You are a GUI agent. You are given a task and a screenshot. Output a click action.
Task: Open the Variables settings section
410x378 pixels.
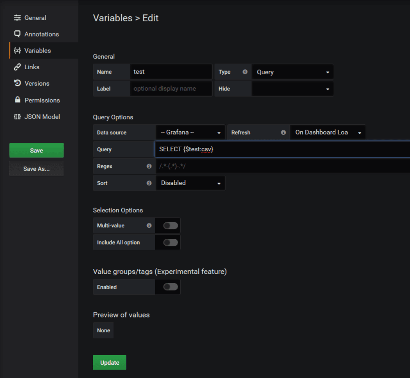[x=37, y=51]
